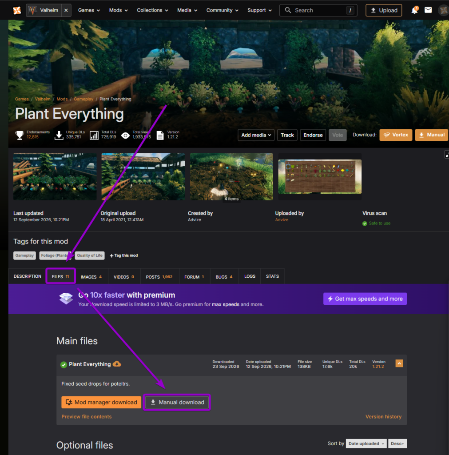Go to Valheim breadcrumb
This screenshot has height=455, width=449.
43,99
